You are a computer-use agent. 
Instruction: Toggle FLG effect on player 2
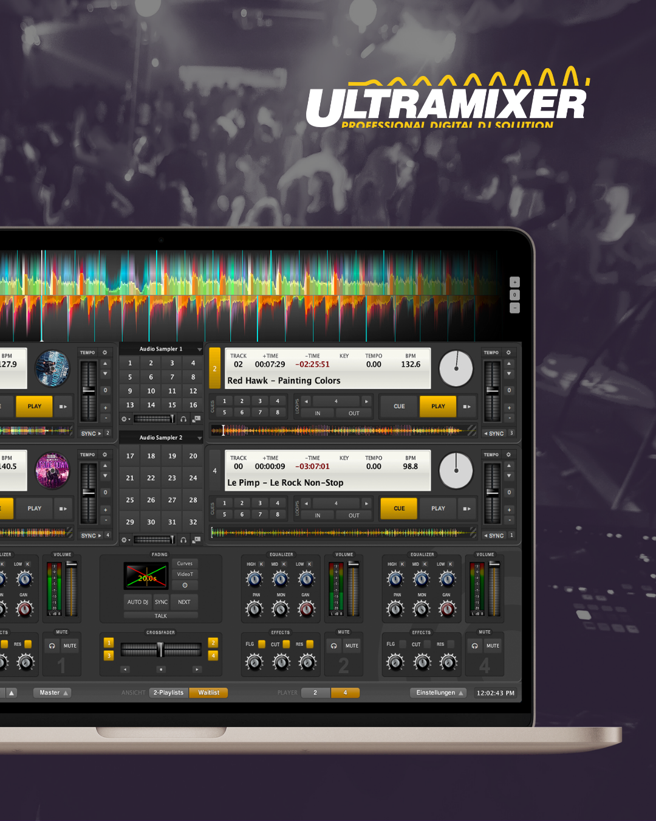coord(262,644)
